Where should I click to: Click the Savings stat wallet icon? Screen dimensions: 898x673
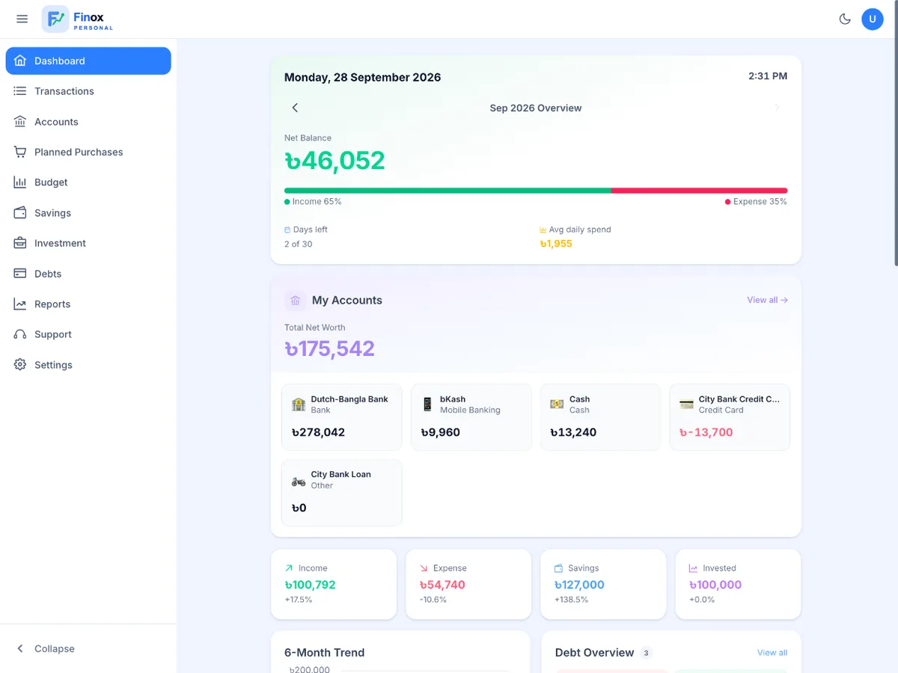[558, 568]
